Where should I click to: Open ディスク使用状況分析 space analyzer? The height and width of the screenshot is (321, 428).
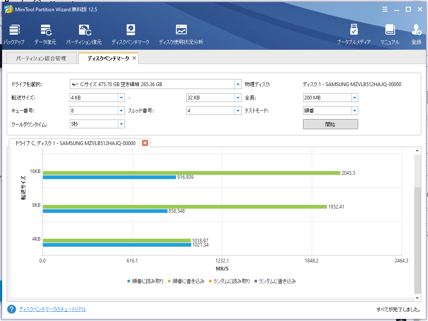[181, 34]
